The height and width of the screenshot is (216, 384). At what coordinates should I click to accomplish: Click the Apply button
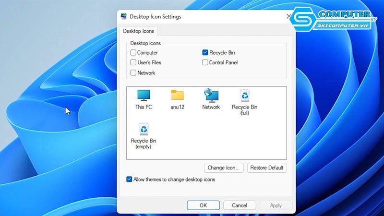tap(276, 205)
